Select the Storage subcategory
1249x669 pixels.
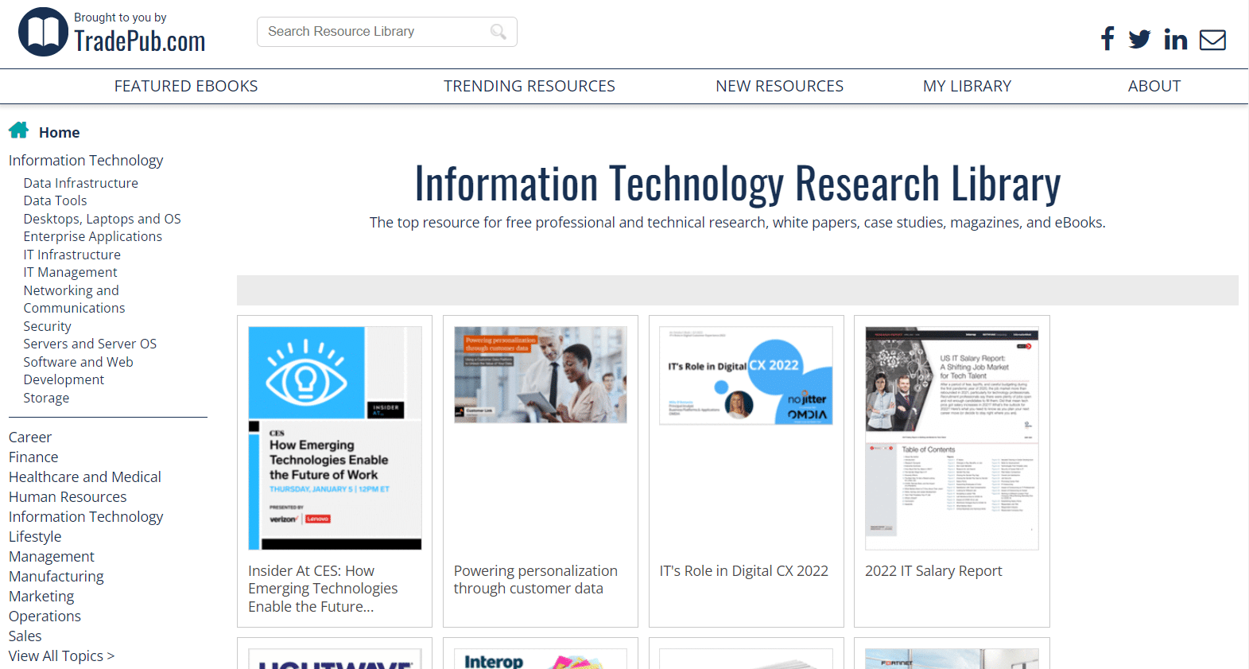tap(46, 398)
